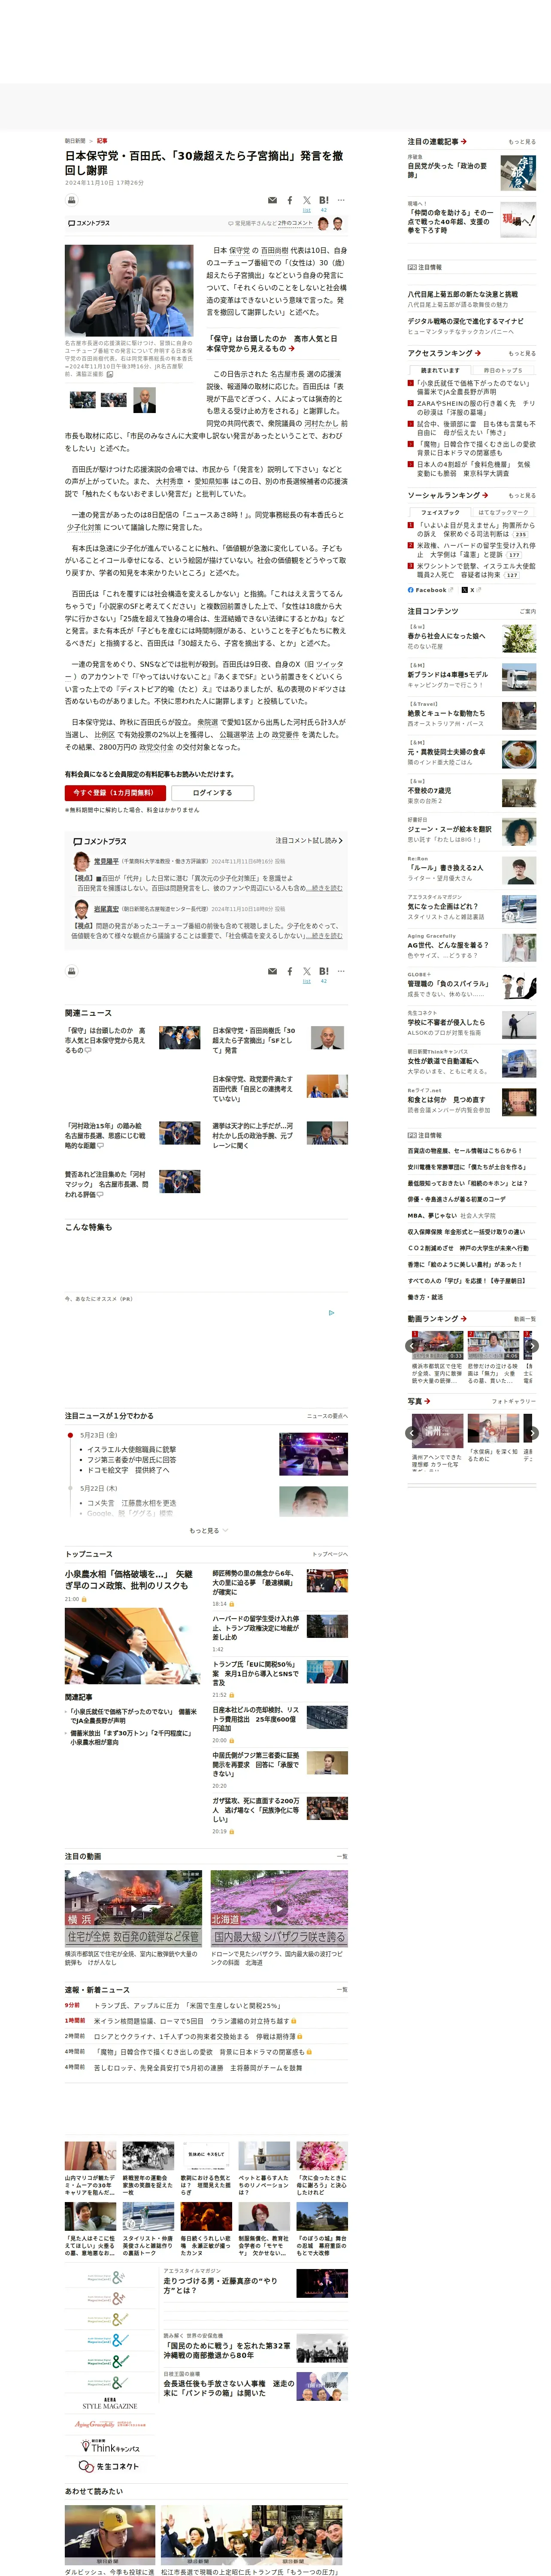
Task: Open the more options ellipsis icon at top
Action: click(x=341, y=200)
